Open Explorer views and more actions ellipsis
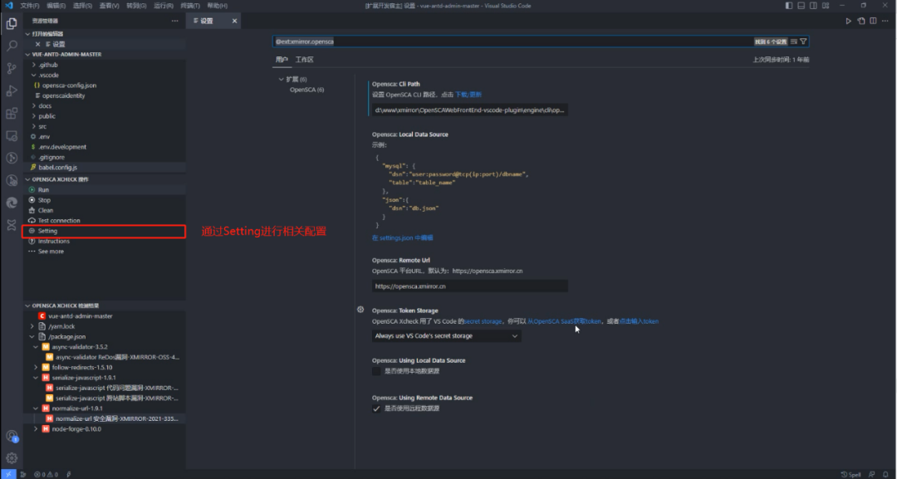Viewport: 897px width, 479px height. point(174,21)
